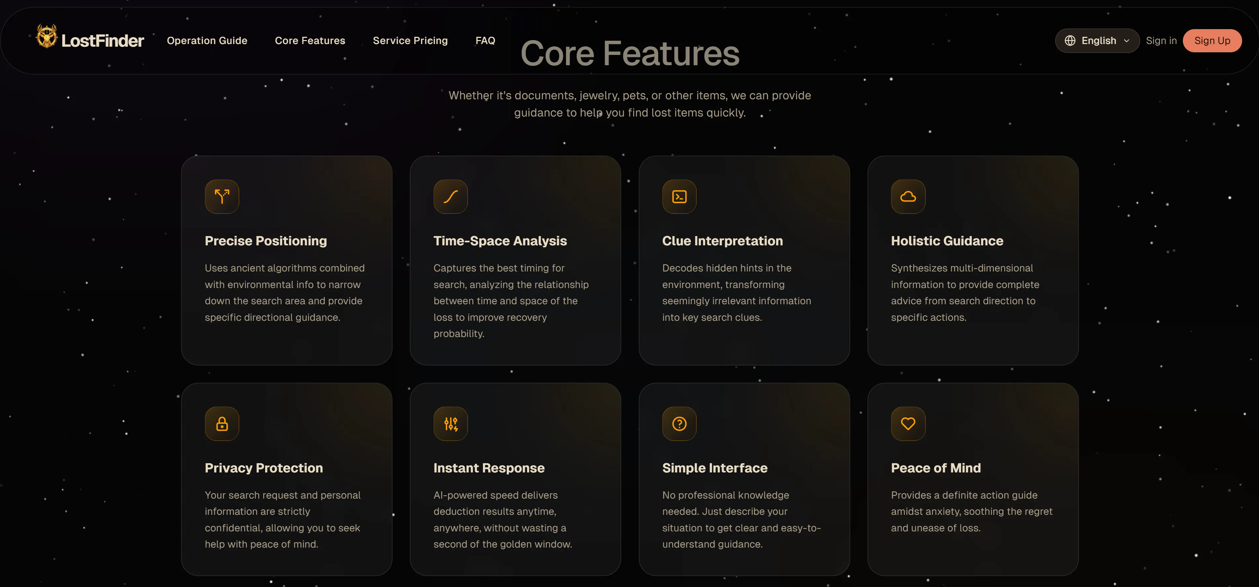Select the Precise Positioning card title
The height and width of the screenshot is (587, 1259).
click(266, 241)
